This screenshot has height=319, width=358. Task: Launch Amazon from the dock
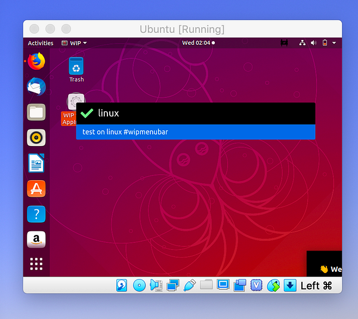tap(36, 240)
